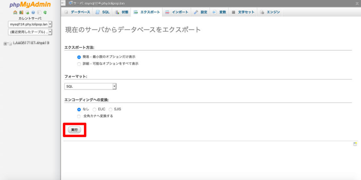This screenshot has height=180, width=361.
Task: Open the recently used tables dropdown
Action: pos(30,32)
